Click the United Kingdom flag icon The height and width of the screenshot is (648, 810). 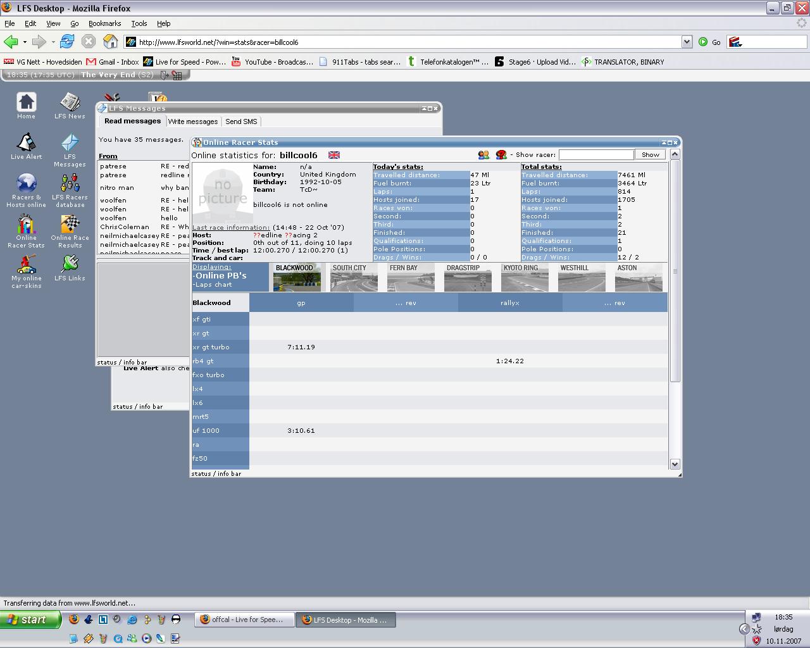[334, 155]
